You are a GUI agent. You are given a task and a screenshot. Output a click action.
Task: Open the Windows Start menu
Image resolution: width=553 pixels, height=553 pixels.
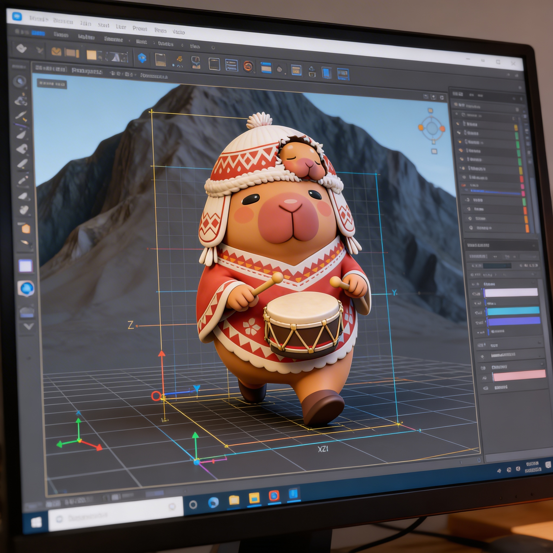pos(36,522)
